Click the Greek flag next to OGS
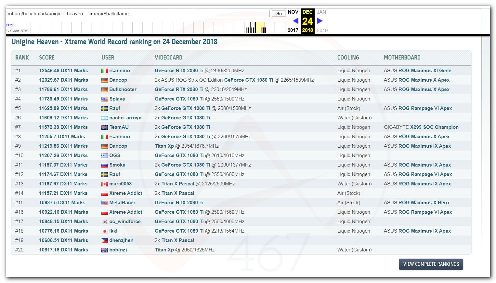 105,156
